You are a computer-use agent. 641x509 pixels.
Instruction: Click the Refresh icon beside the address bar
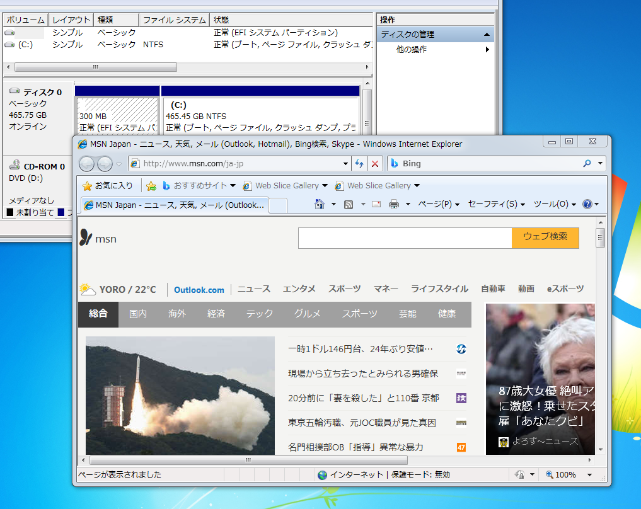point(359,163)
